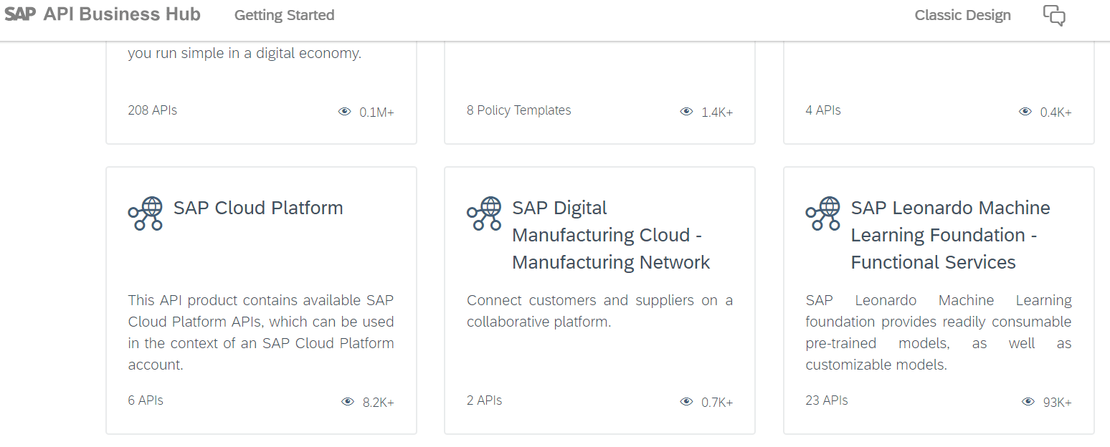This screenshot has width=1110, height=447.
Task: Click the 23 APIs count label
Action: (x=827, y=400)
